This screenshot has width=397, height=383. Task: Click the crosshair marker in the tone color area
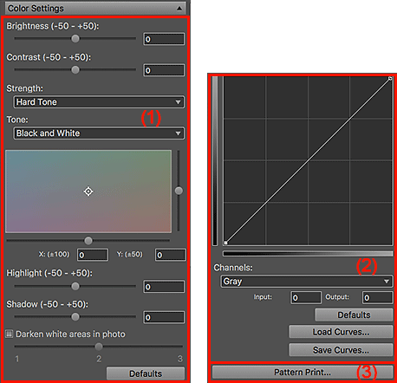coord(88,191)
